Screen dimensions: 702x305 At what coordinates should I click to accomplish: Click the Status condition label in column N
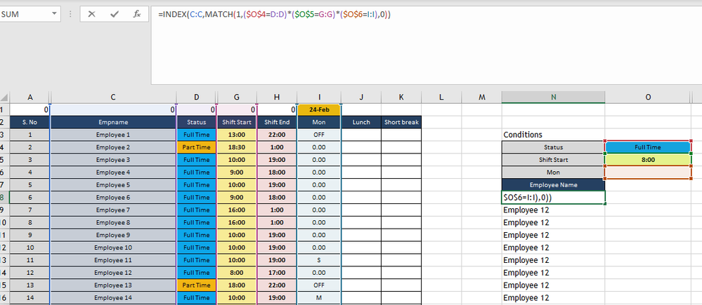point(553,147)
